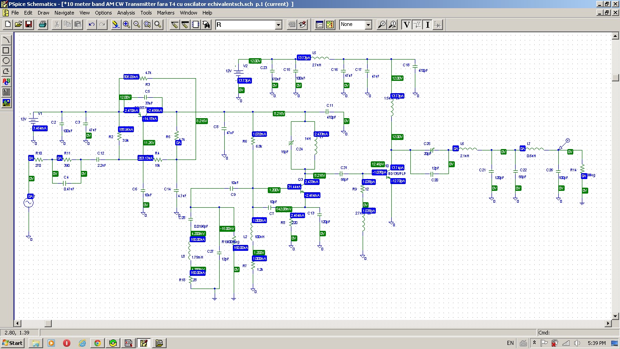This screenshot has width=620, height=349.
Task: Click the 1.75mH inductor value text
Action: [x=197, y=257]
